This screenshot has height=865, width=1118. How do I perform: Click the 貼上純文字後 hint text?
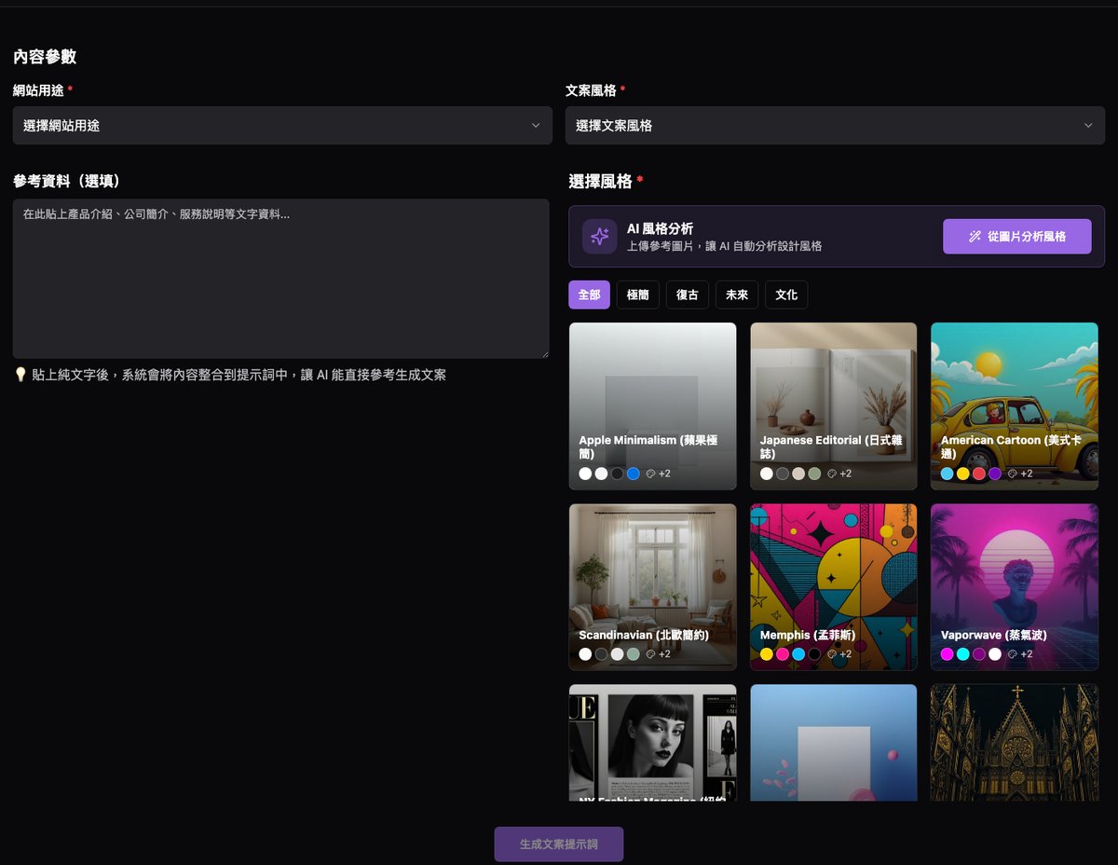[x=239, y=375]
